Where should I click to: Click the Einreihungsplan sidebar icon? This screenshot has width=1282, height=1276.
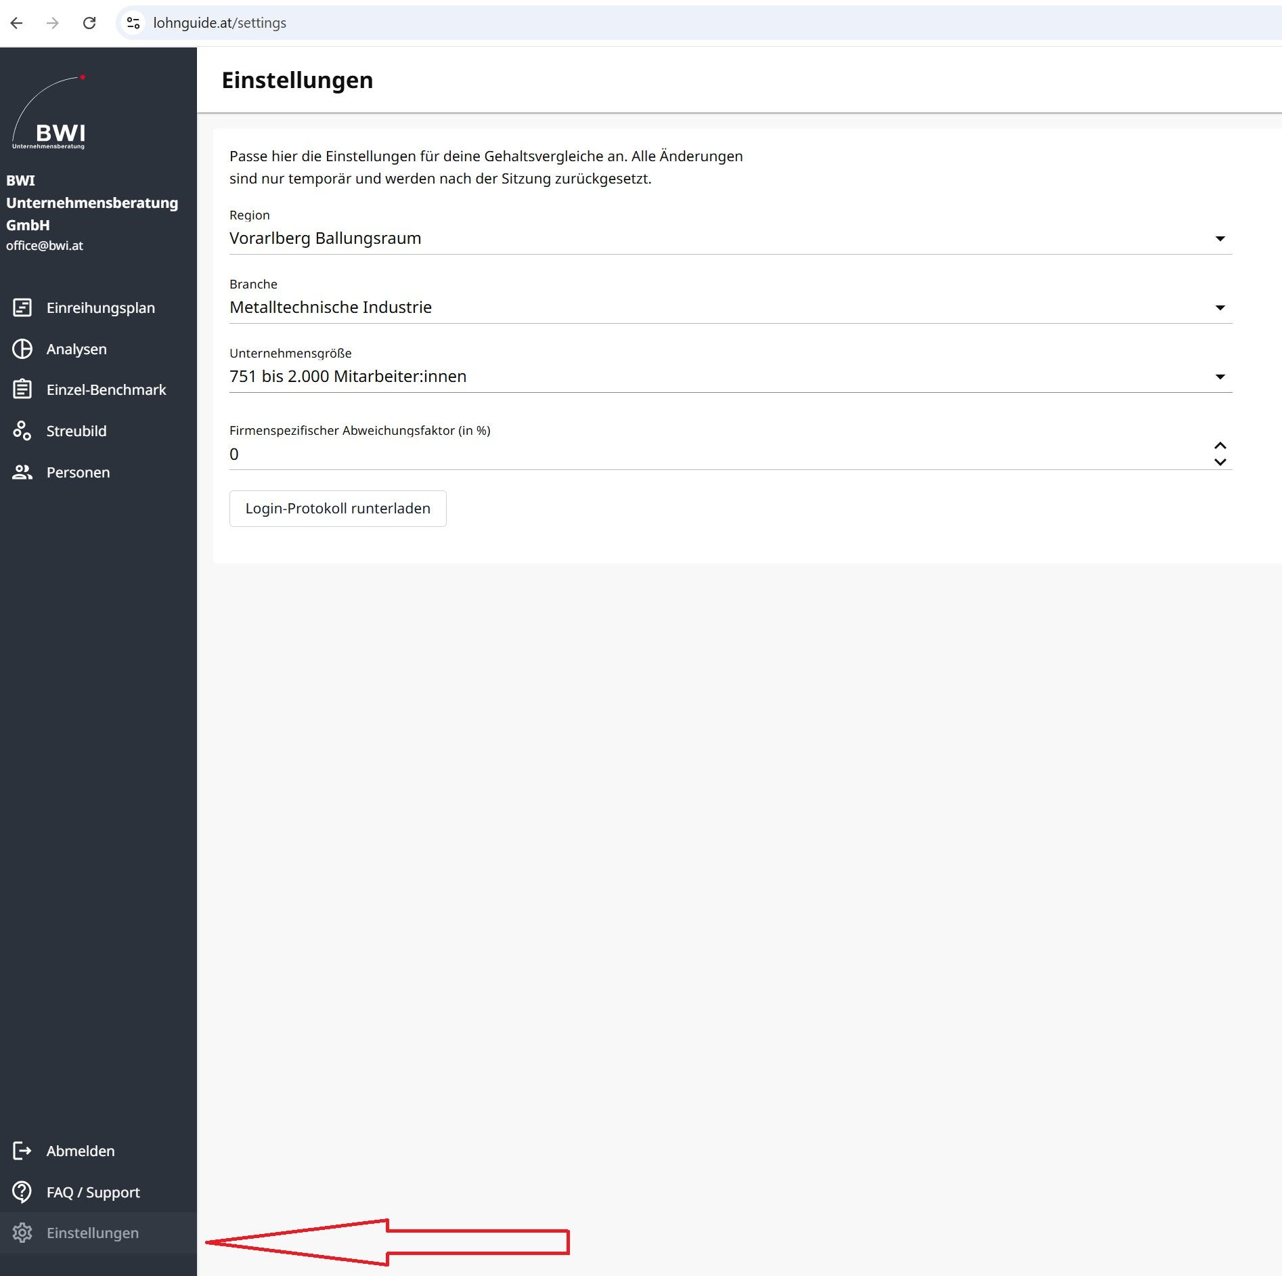22,307
